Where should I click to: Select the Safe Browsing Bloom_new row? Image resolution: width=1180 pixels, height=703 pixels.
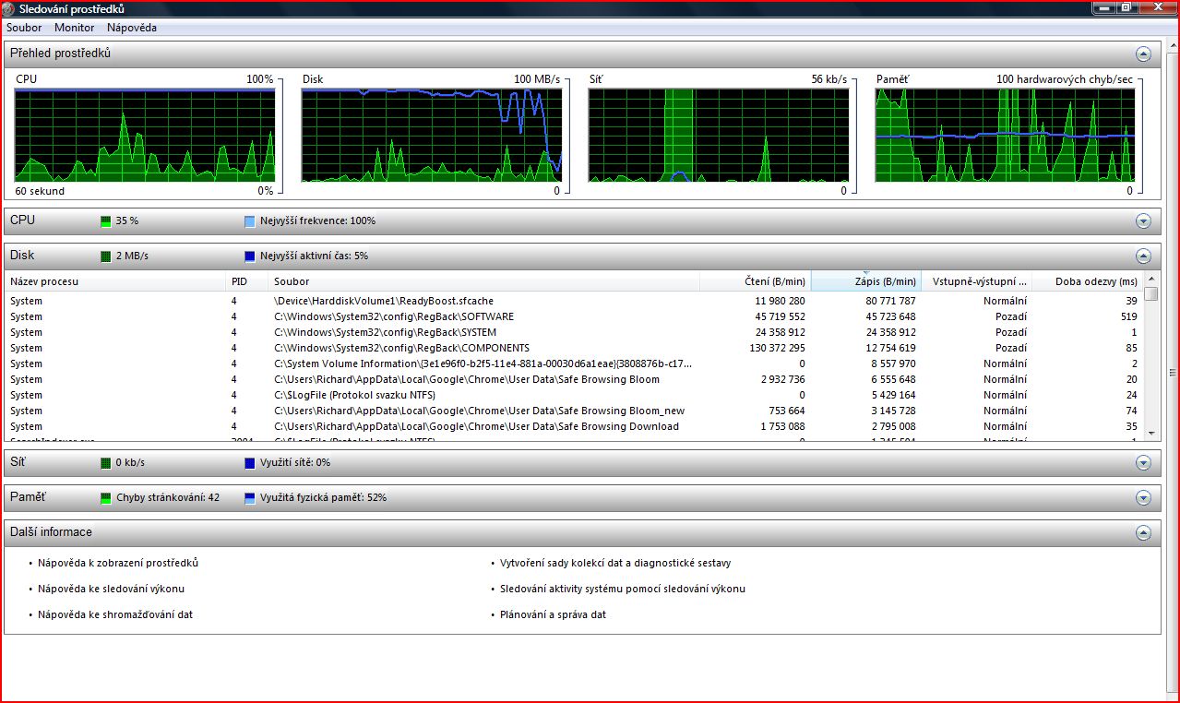pos(574,411)
